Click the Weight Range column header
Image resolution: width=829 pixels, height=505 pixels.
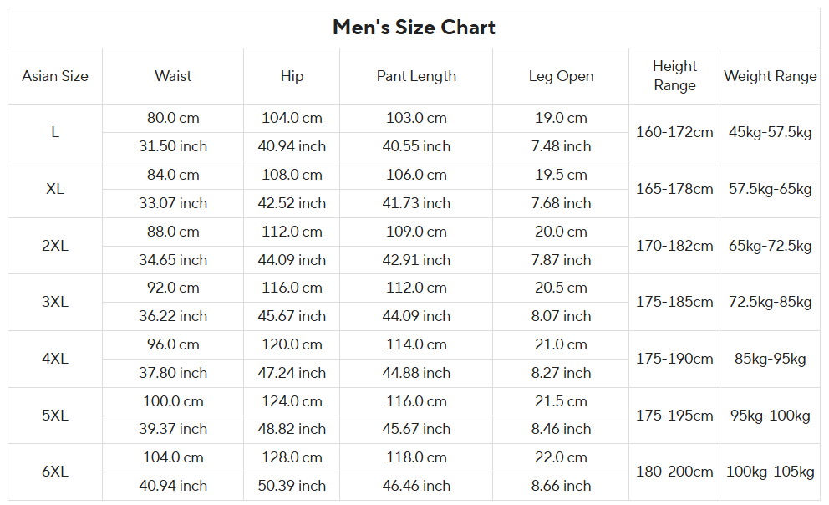pos(771,76)
